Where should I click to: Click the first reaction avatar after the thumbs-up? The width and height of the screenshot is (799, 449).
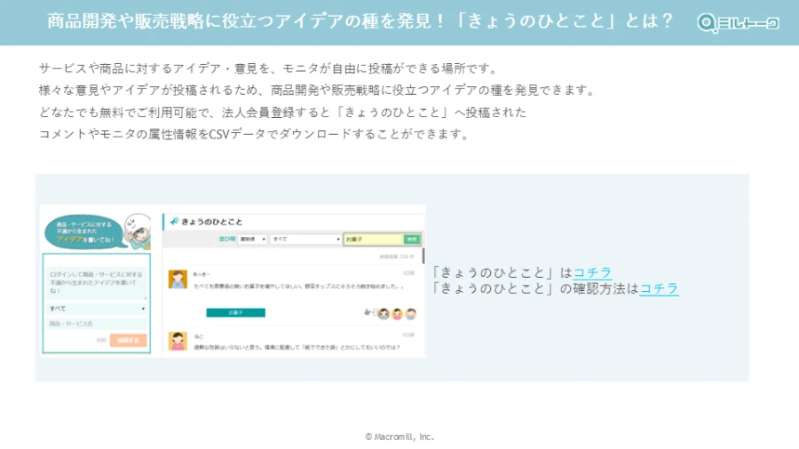coord(382,313)
